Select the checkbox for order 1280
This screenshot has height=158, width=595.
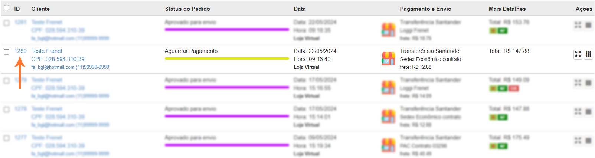6,52
